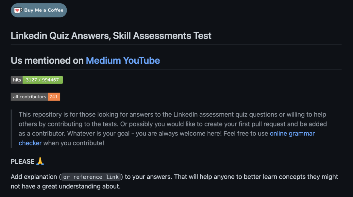Viewport: 353px width, 197px height.
Task: Click the Us mentioned on heading text
Action: point(47,60)
